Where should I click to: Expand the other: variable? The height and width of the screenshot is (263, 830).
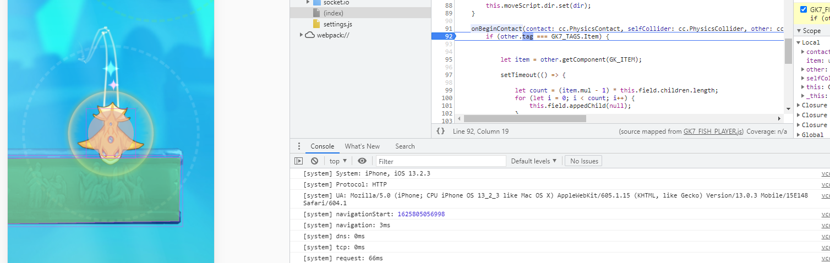803,69
